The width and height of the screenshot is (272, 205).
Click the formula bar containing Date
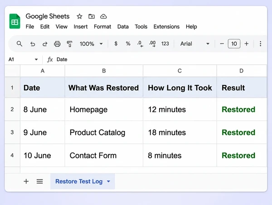pyautogui.click(x=155, y=59)
